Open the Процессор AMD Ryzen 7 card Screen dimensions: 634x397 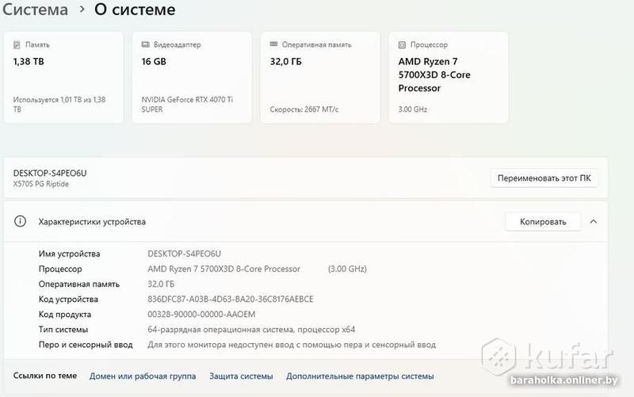(449, 78)
